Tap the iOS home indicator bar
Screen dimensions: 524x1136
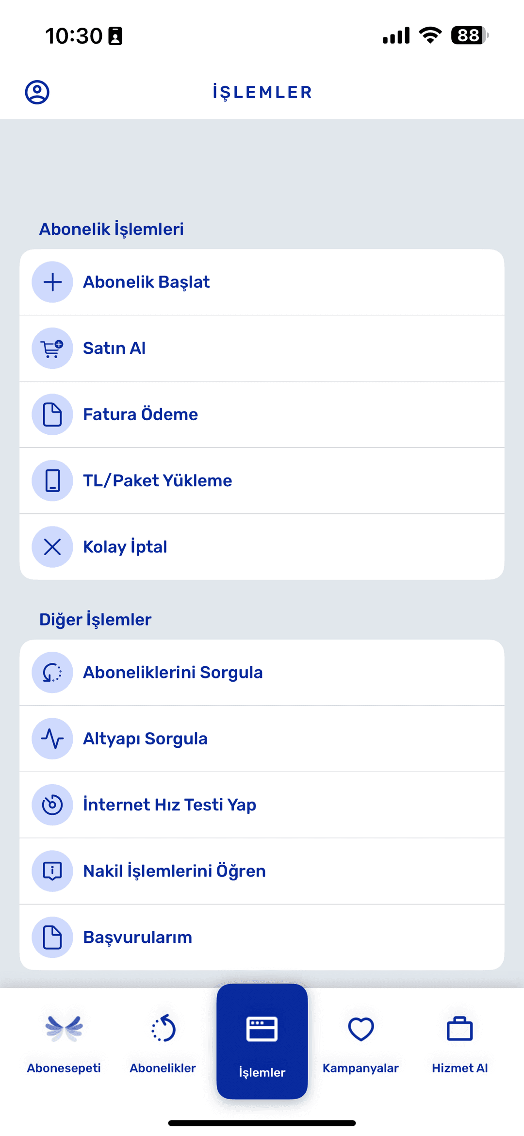262,1123
